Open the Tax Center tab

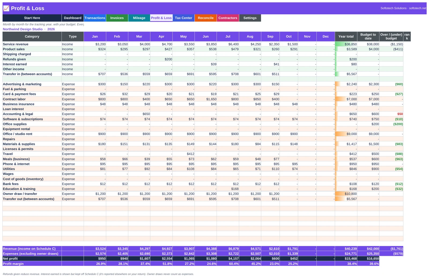pyautogui.click(x=183, y=18)
